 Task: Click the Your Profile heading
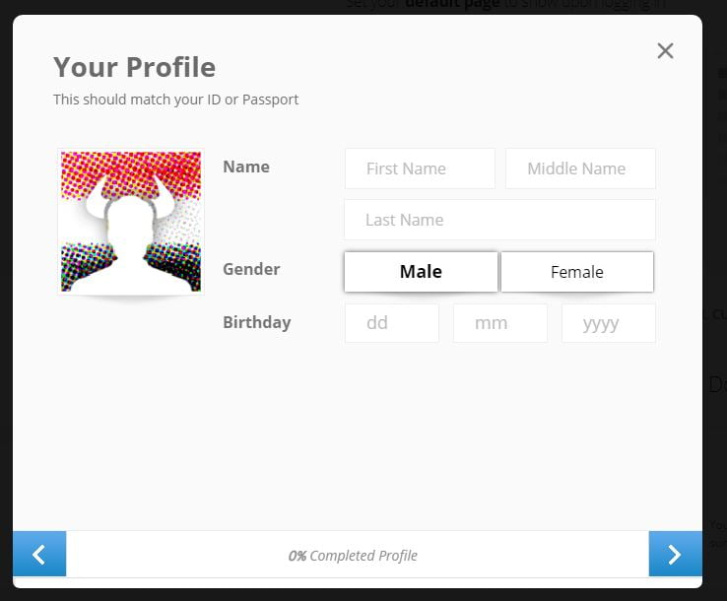point(134,67)
